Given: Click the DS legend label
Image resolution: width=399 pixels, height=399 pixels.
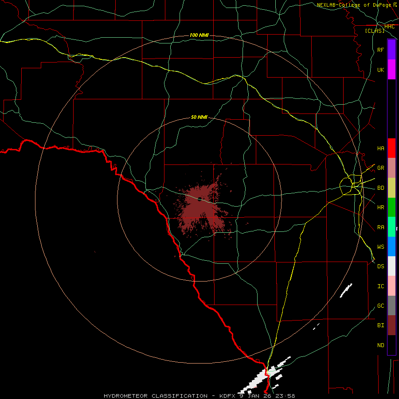Looking at the screenshot, I should pyautogui.click(x=380, y=266).
